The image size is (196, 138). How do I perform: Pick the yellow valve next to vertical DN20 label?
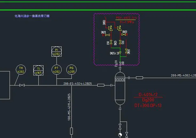[x=126, y=51]
